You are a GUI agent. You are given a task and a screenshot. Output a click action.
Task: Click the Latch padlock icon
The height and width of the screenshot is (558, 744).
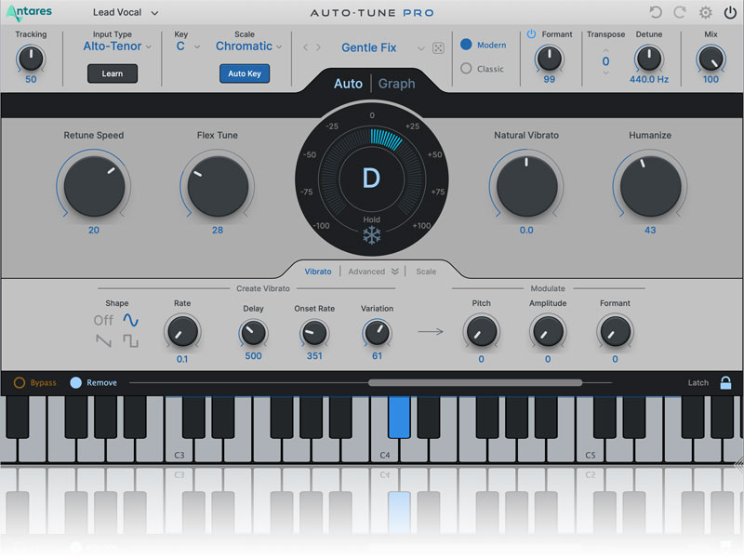point(725,382)
